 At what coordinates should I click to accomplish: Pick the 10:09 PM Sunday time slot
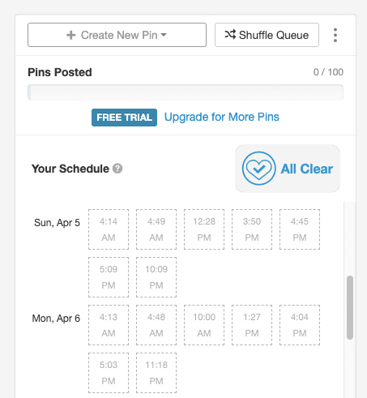click(156, 277)
